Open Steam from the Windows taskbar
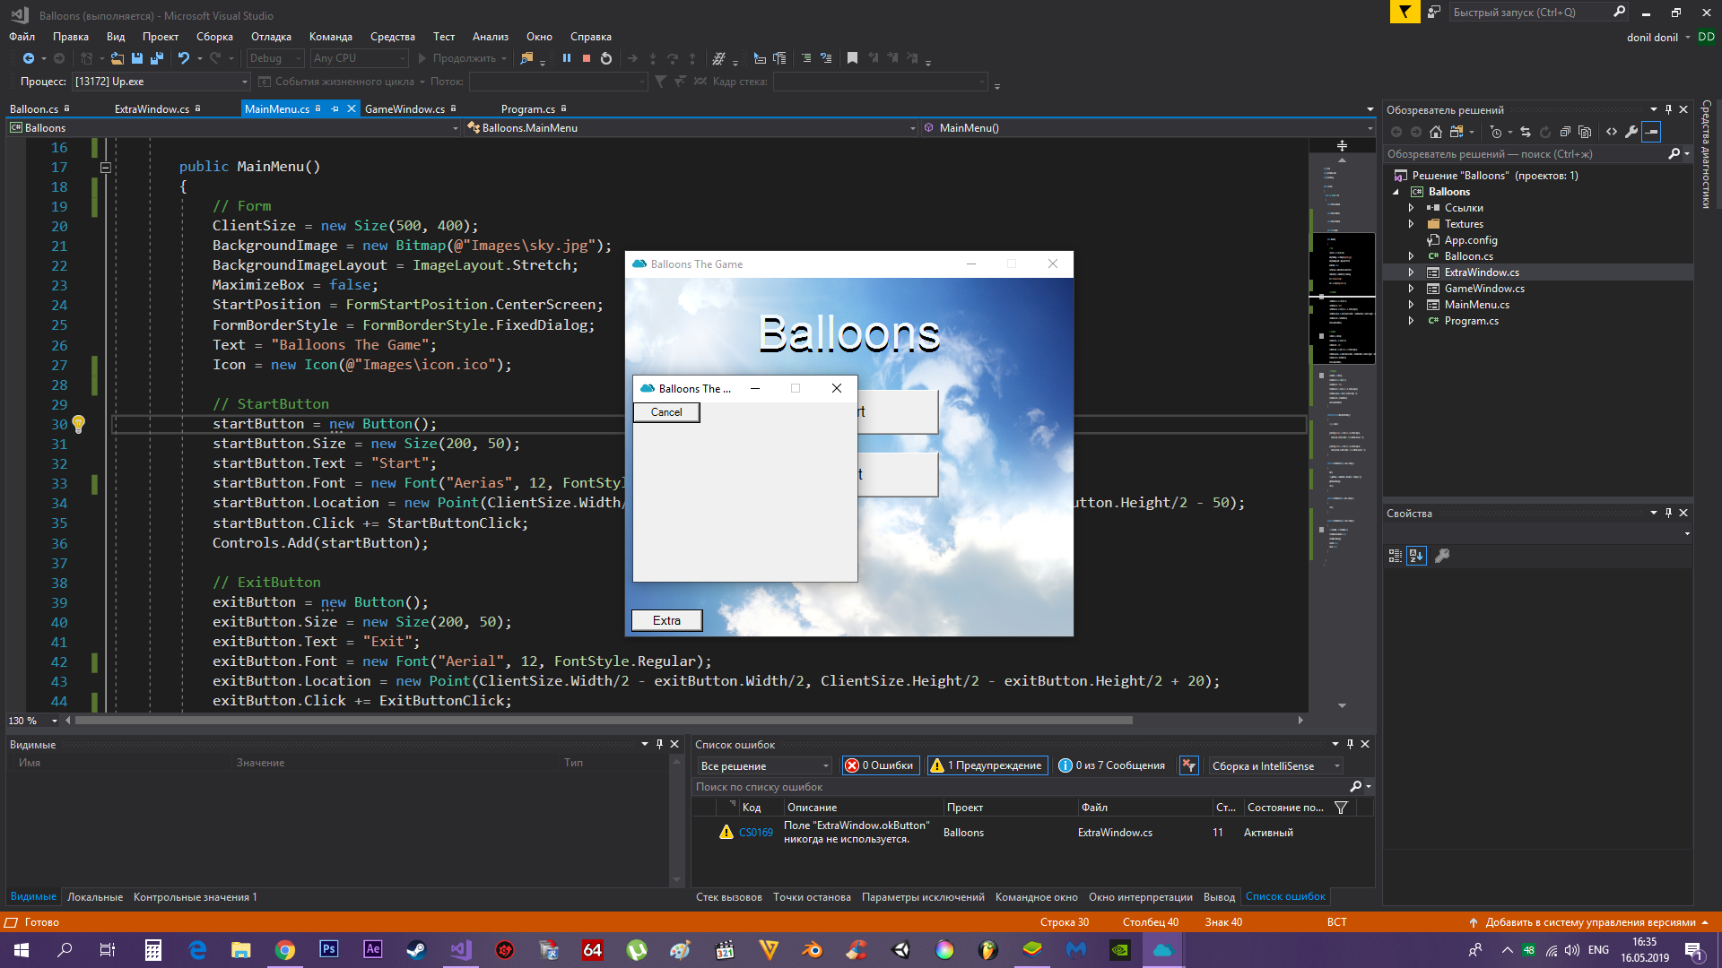Viewport: 1722px width, 968px height. pos(417,950)
